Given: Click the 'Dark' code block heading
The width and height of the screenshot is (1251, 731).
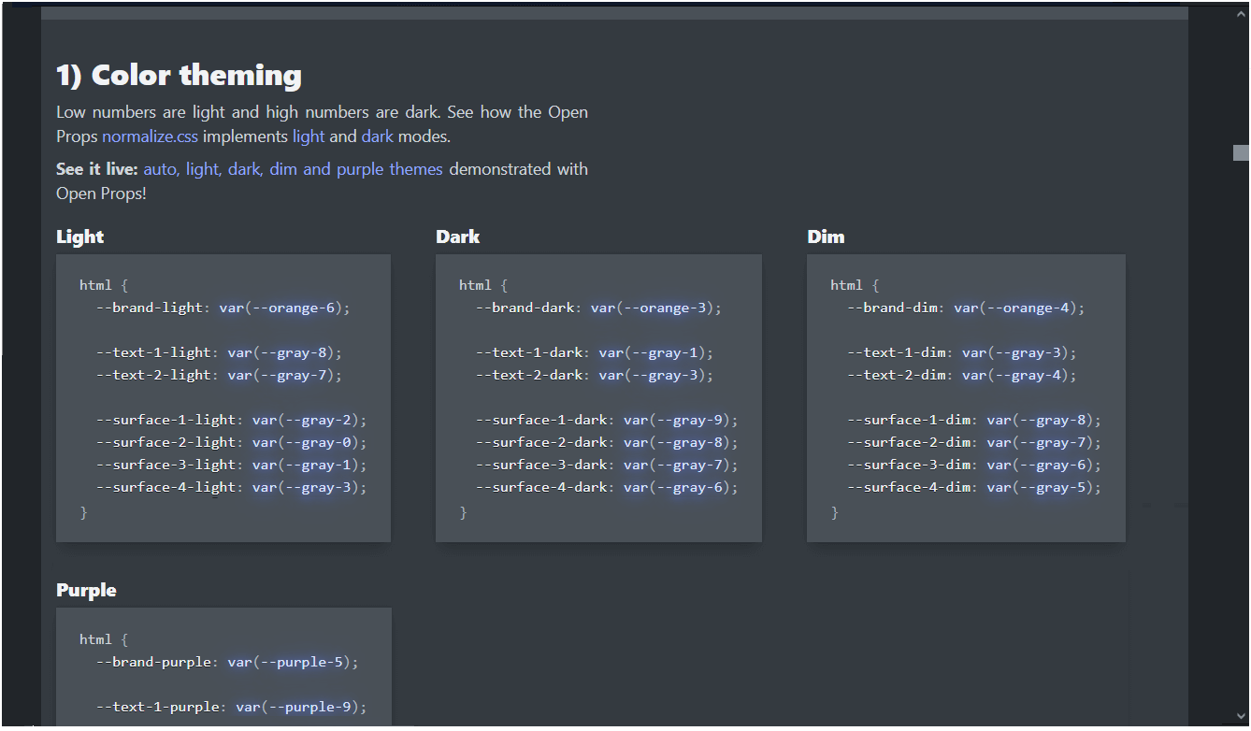Looking at the screenshot, I should click(x=457, y=236).
